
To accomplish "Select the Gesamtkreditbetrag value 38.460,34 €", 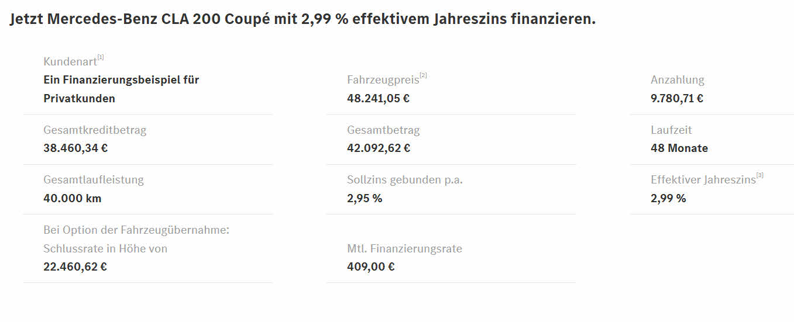I will (75, 148).
